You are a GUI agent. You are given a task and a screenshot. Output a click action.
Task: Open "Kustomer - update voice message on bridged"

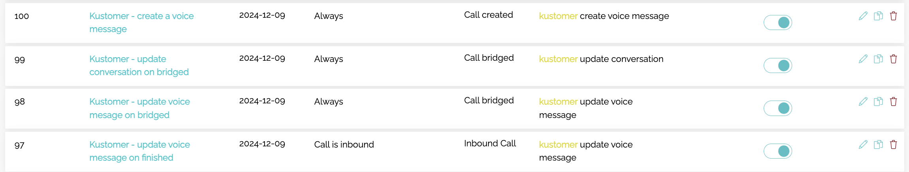[139, 108]
